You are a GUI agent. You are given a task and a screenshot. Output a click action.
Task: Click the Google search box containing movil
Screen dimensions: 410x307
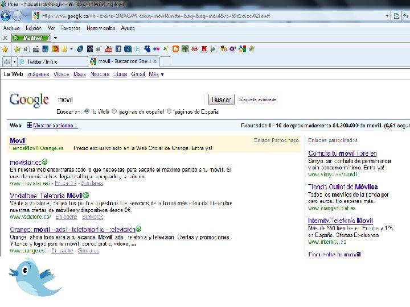130,99
